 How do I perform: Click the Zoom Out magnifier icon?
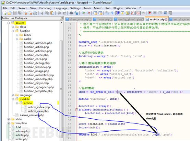tap(88, 13)
